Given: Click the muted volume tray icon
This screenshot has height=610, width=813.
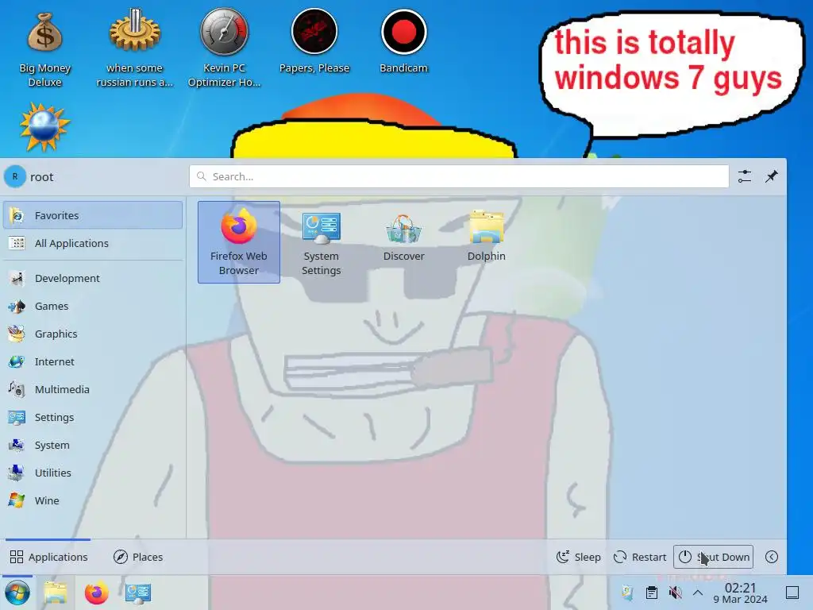Looking at the screenshot, I should coord(675,593).
